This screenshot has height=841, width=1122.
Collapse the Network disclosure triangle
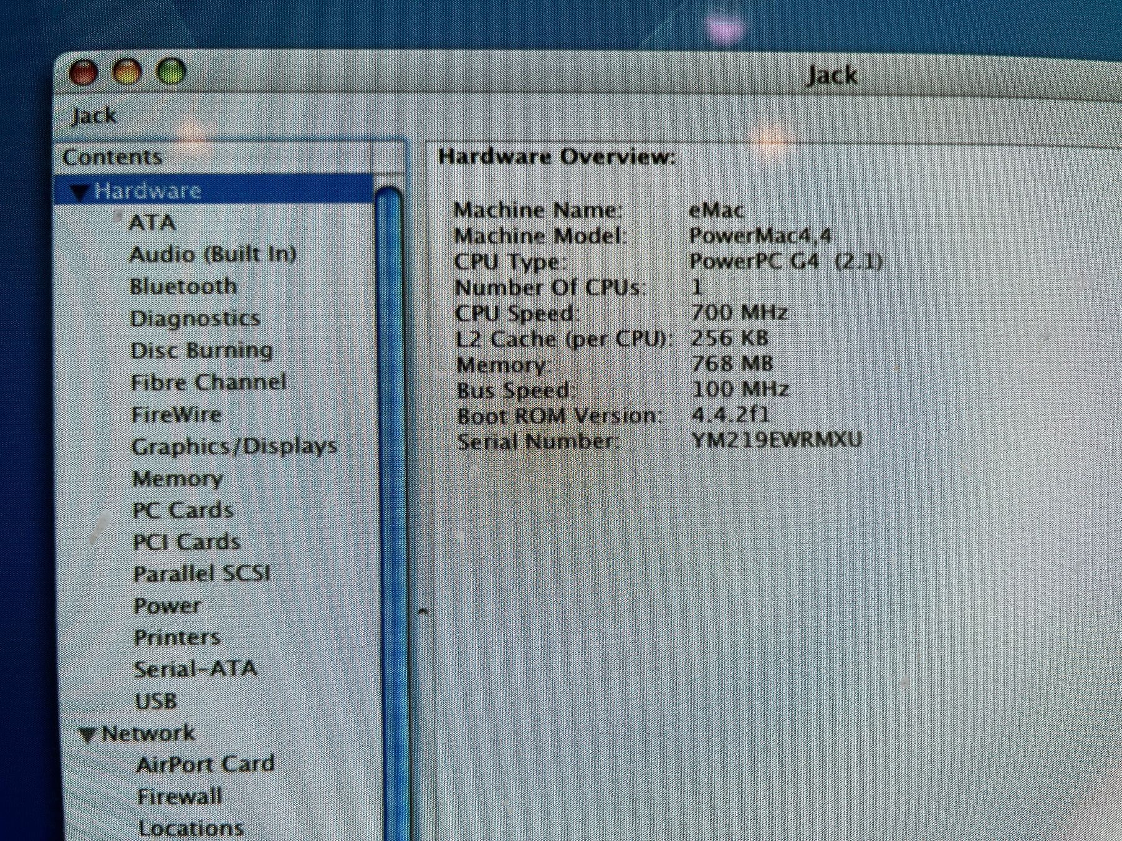point(87,735)
